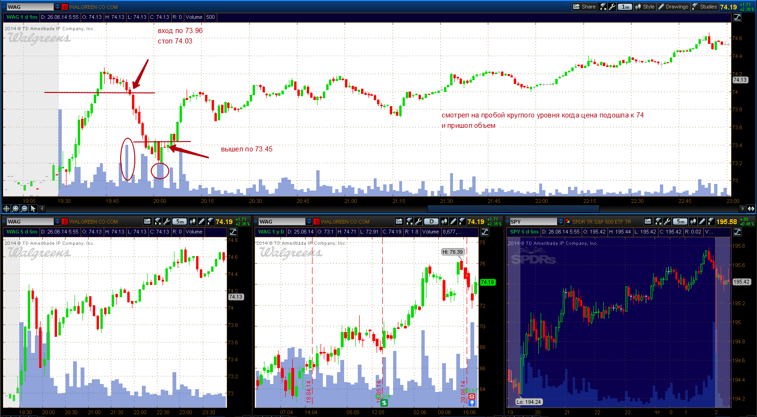The image size is (757, 417).
Task: Change the 5m timeframe of the SPY chart
Action: (x=680, y=221)
